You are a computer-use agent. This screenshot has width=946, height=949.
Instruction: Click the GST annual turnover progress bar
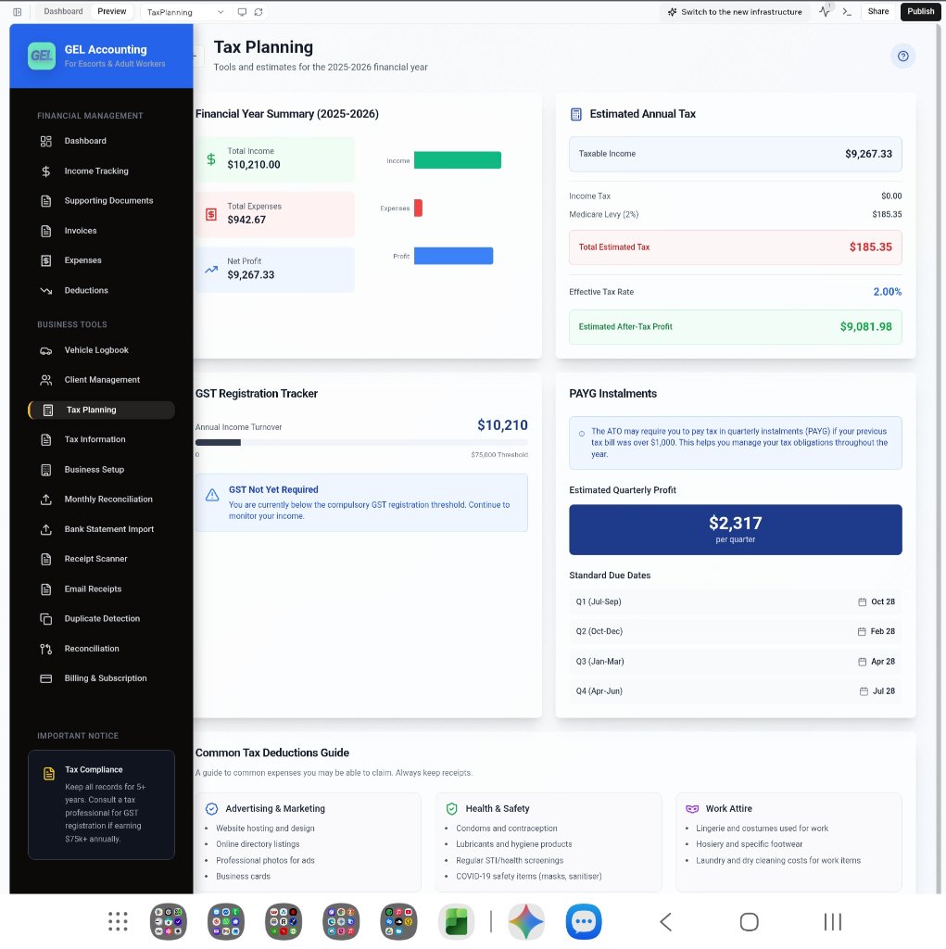click(x=361, y=443)
